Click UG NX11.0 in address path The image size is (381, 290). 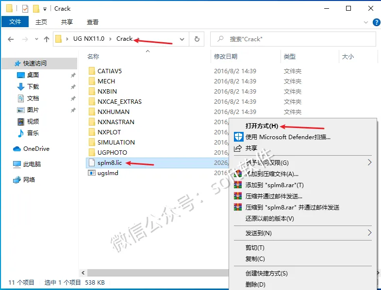tap(89, 39)
